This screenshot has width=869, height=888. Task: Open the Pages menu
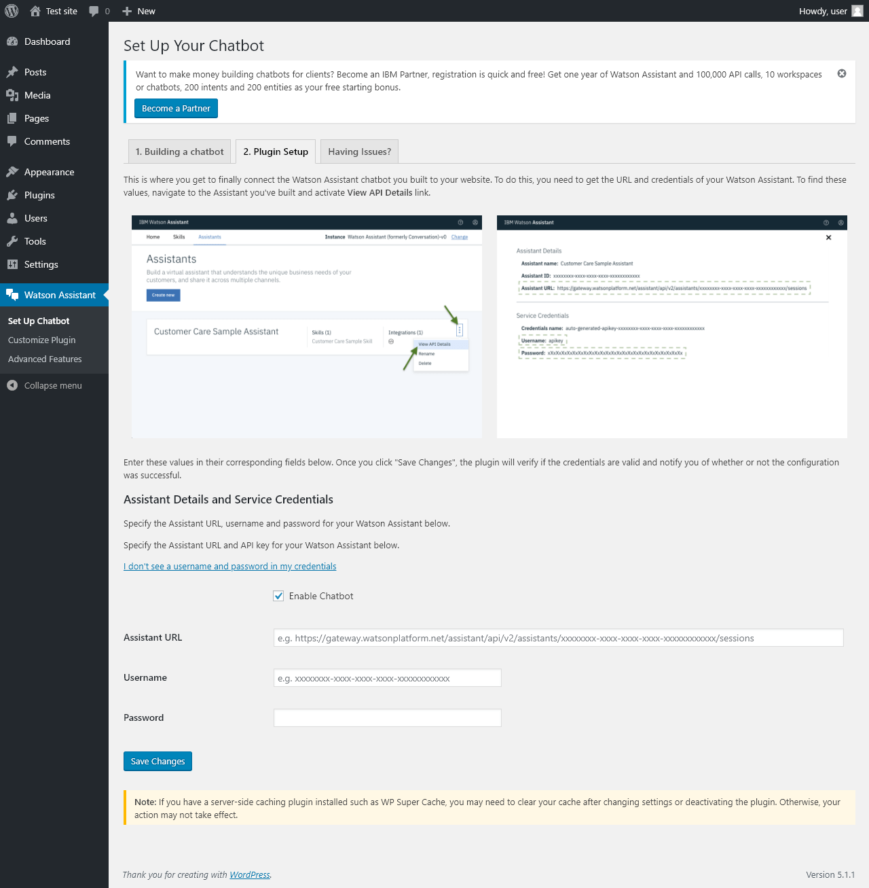pyautogui.click(x=54, y=118)
